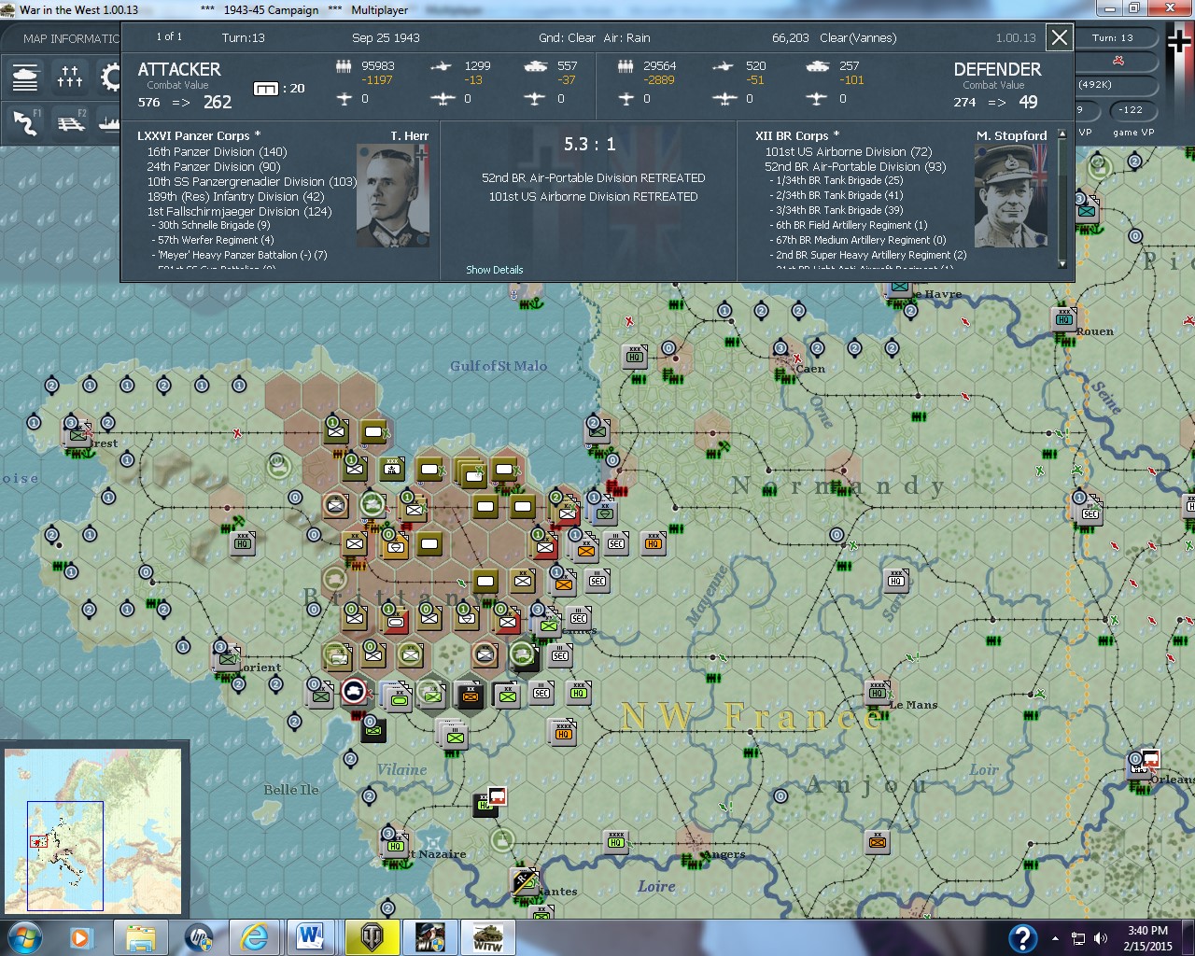Image resolution: width=1195 pixels, height=956 pixels.
Task: Select 'Meyer' Heavy Panzer Battalion entry
Action: [x=239, y=255]
